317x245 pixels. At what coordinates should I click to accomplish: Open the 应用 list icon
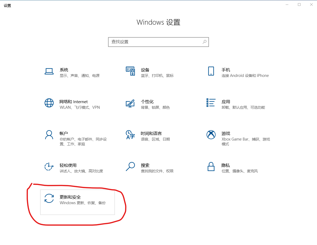click(211, 103)
